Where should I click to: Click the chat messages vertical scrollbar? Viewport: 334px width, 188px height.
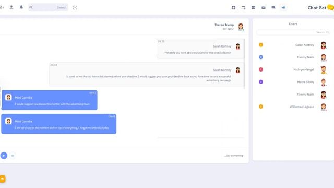click(244, 64)
